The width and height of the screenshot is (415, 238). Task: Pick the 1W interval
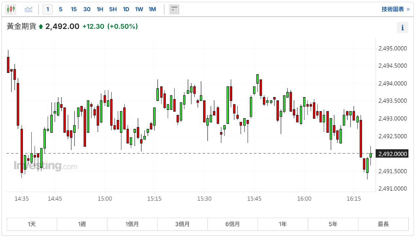point(139,9)
